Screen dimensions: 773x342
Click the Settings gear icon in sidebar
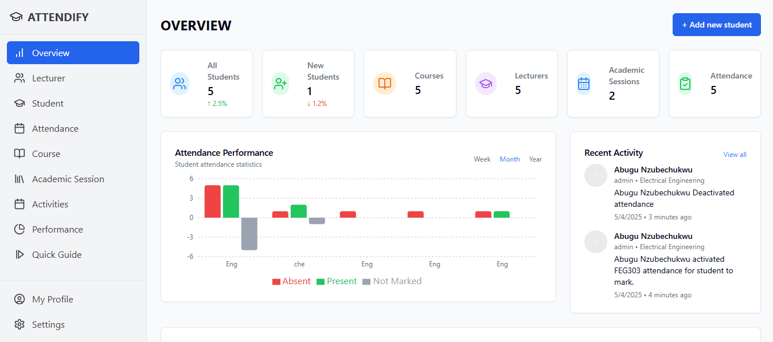click(x=19, y=324)
